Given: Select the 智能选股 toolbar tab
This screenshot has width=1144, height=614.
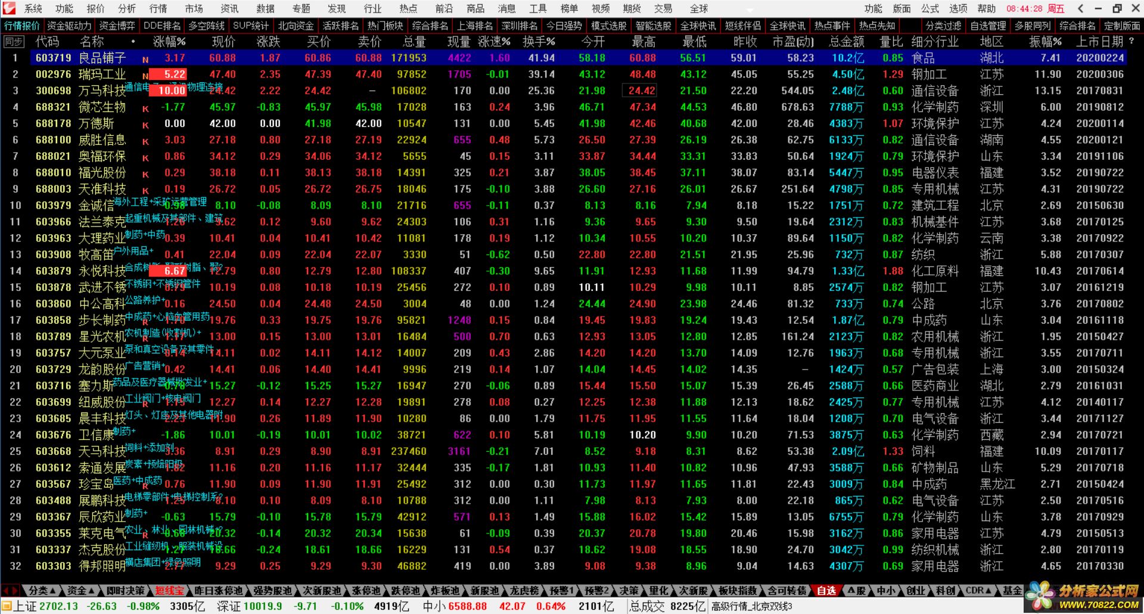Looking at the screenshot, I should pos(654,26).
